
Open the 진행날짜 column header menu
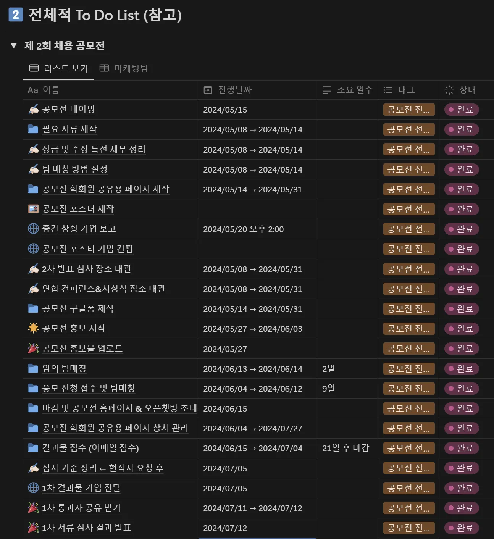[x=234, y=90]
